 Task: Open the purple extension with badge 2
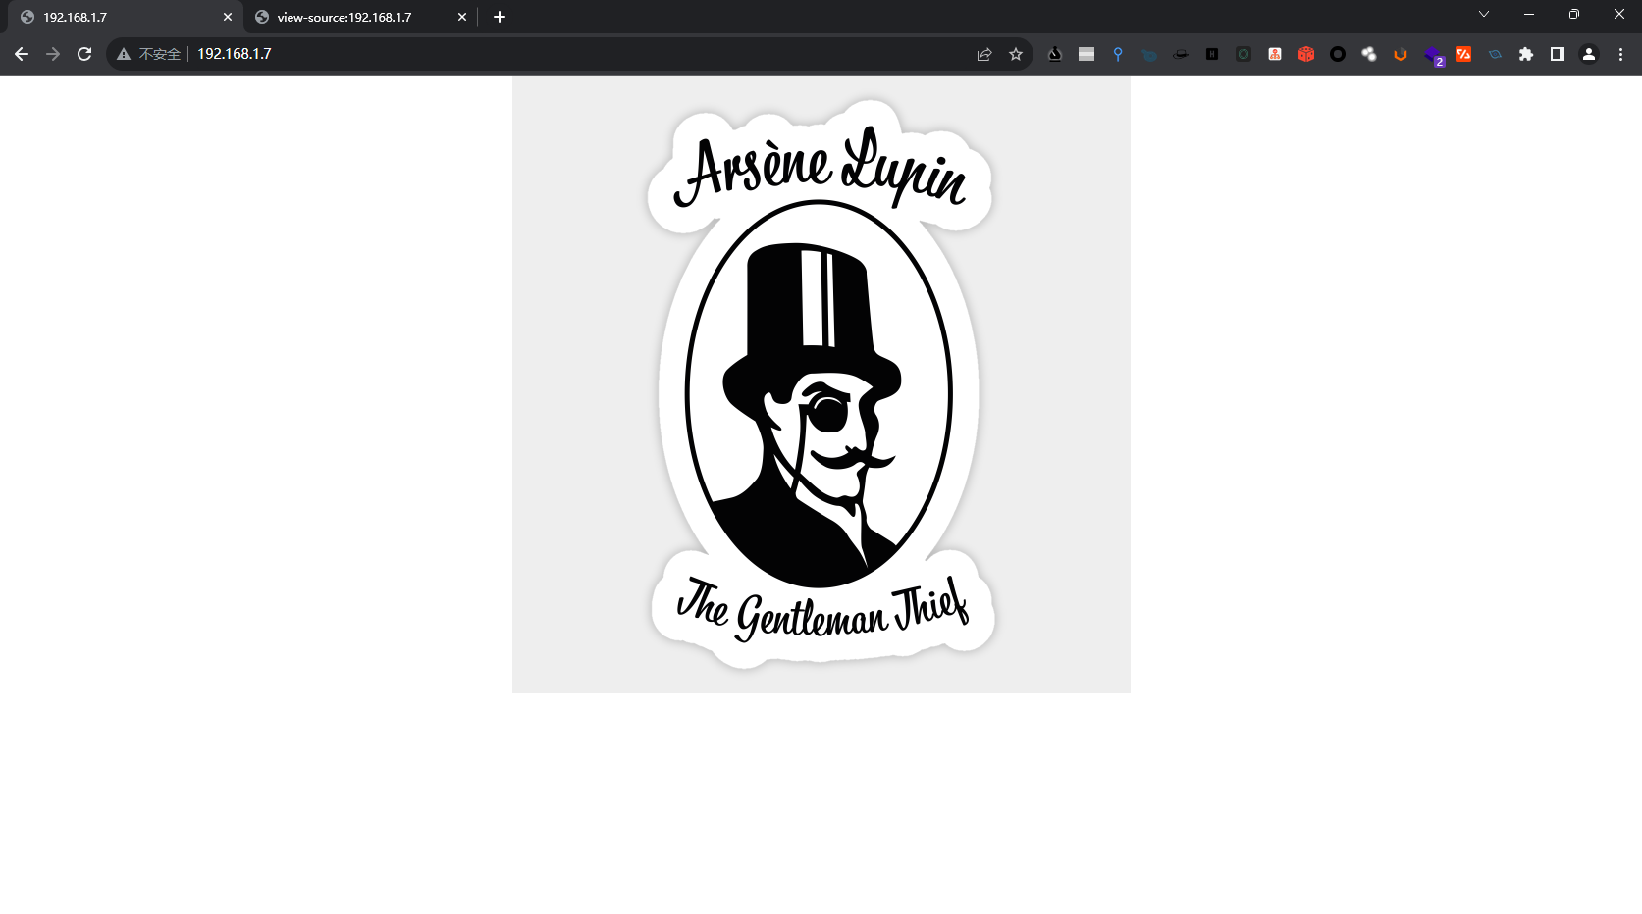point(1433,55)
